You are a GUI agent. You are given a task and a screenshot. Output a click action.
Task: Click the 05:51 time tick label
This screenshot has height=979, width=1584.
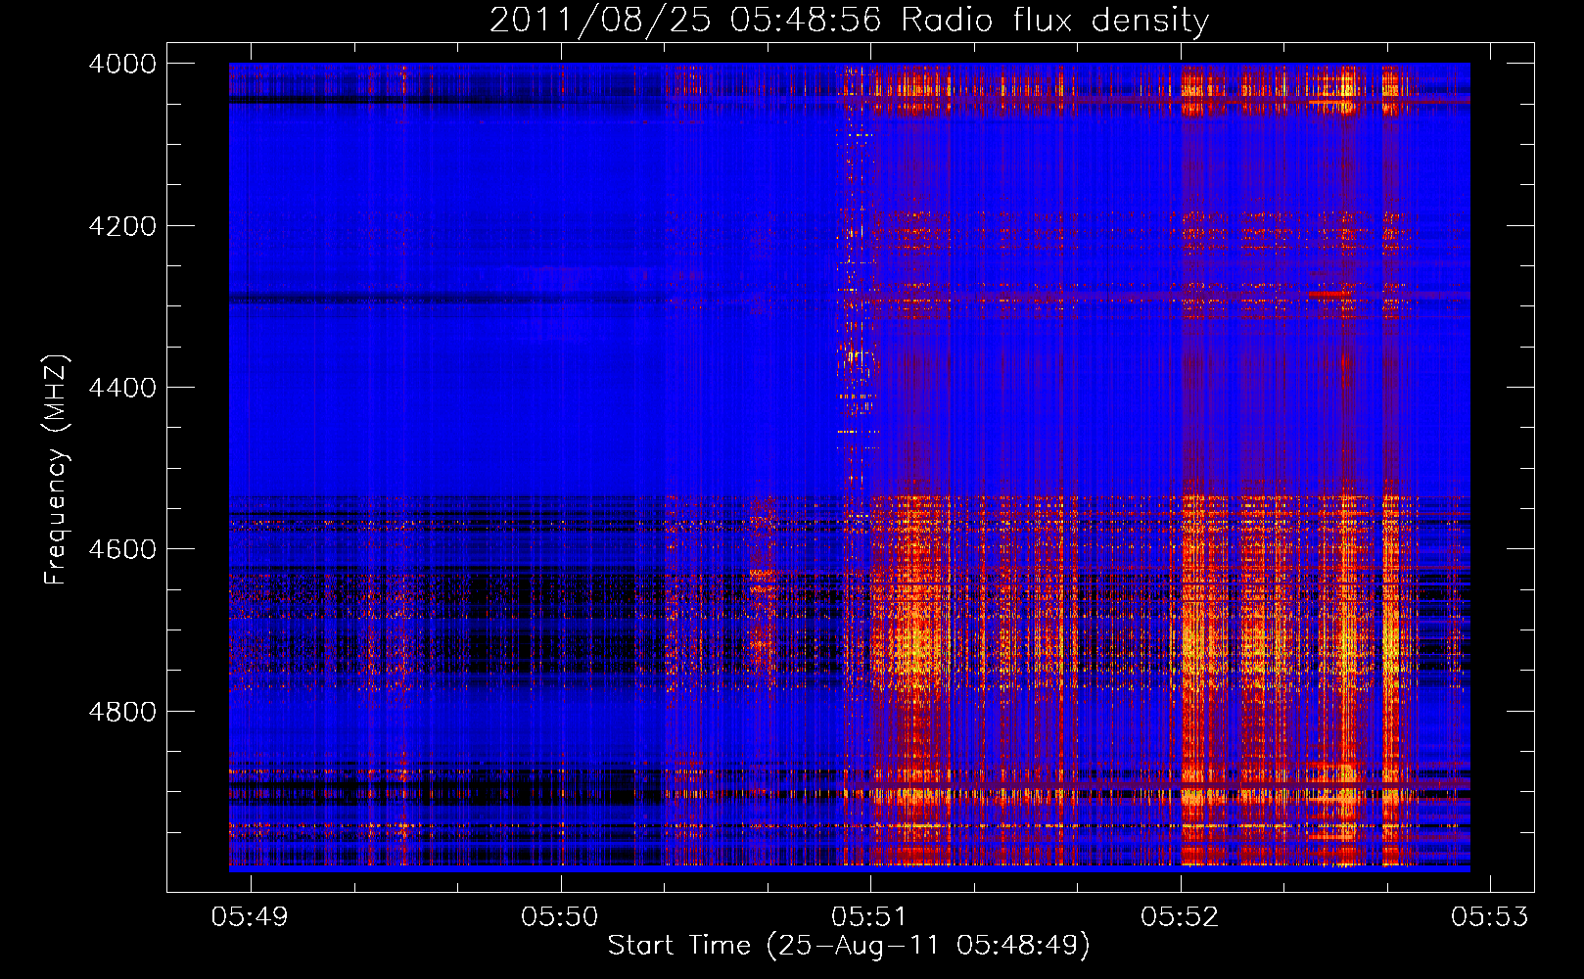870,916
